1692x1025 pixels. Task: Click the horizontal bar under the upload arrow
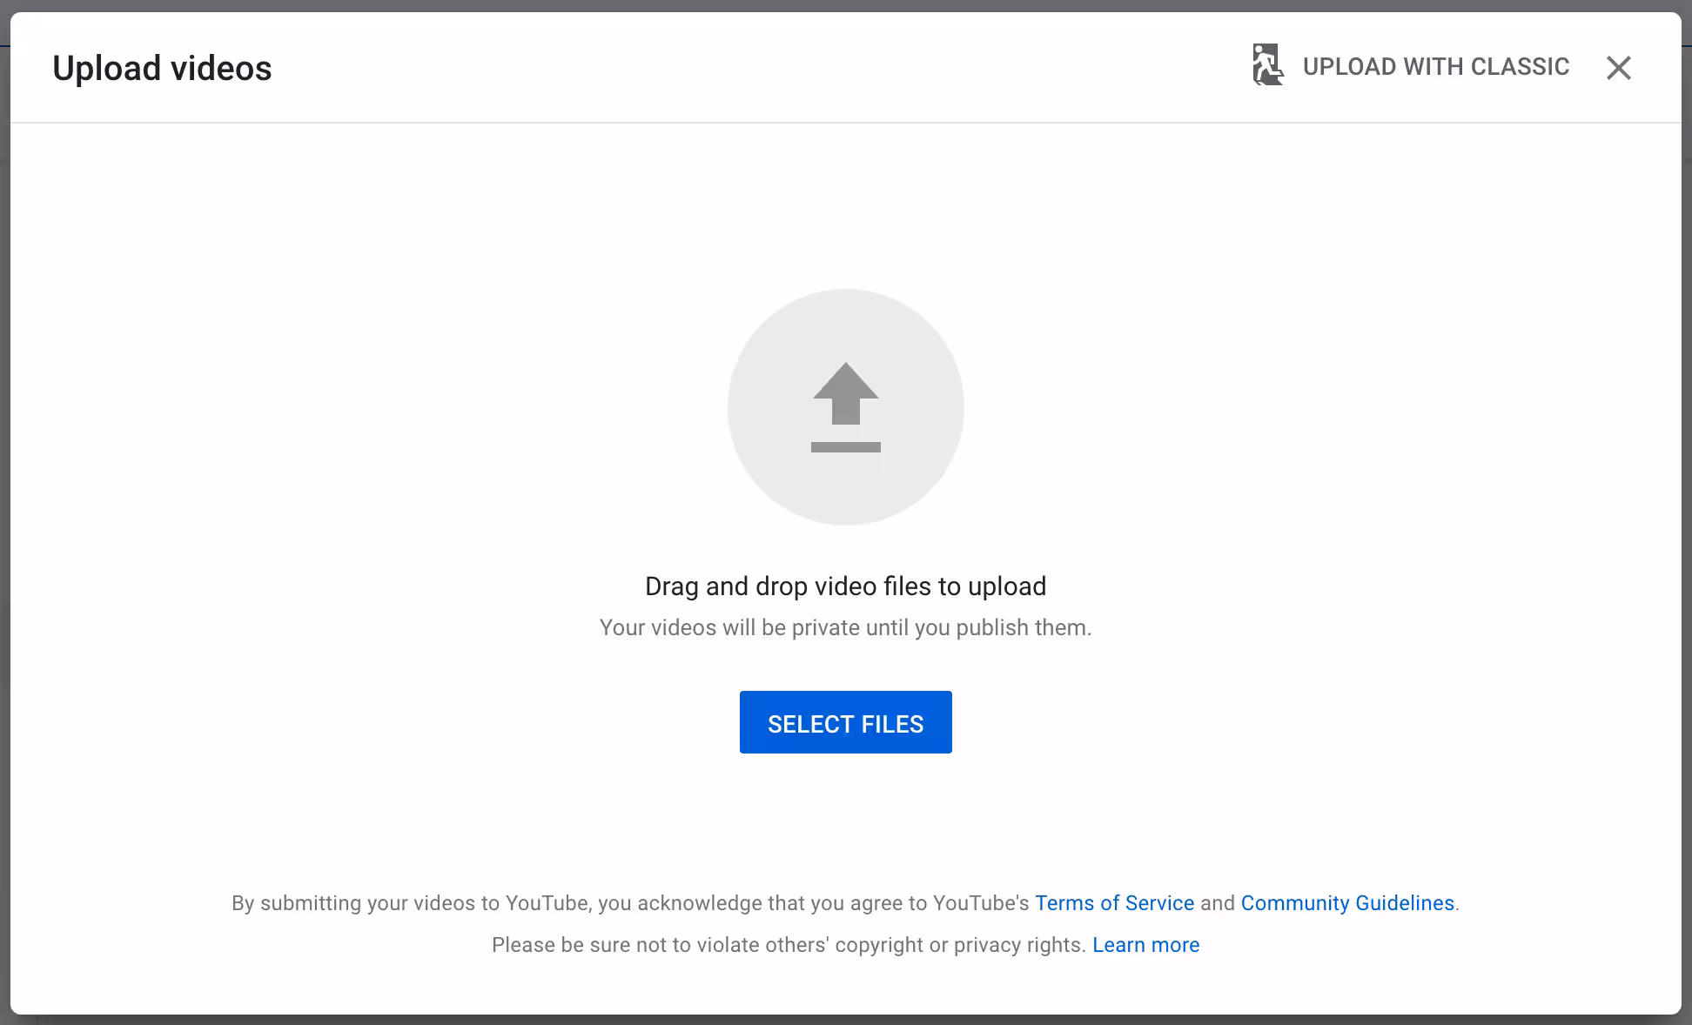coord(845,447)
